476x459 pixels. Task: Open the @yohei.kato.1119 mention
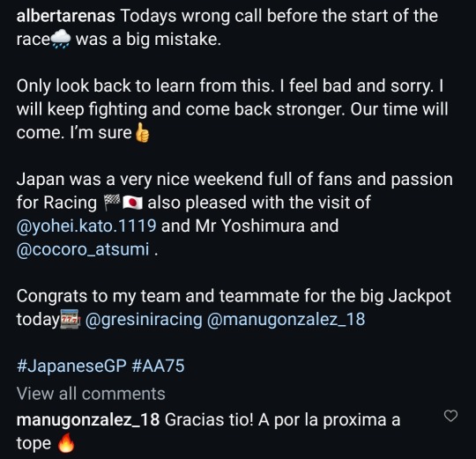[86, 226]
